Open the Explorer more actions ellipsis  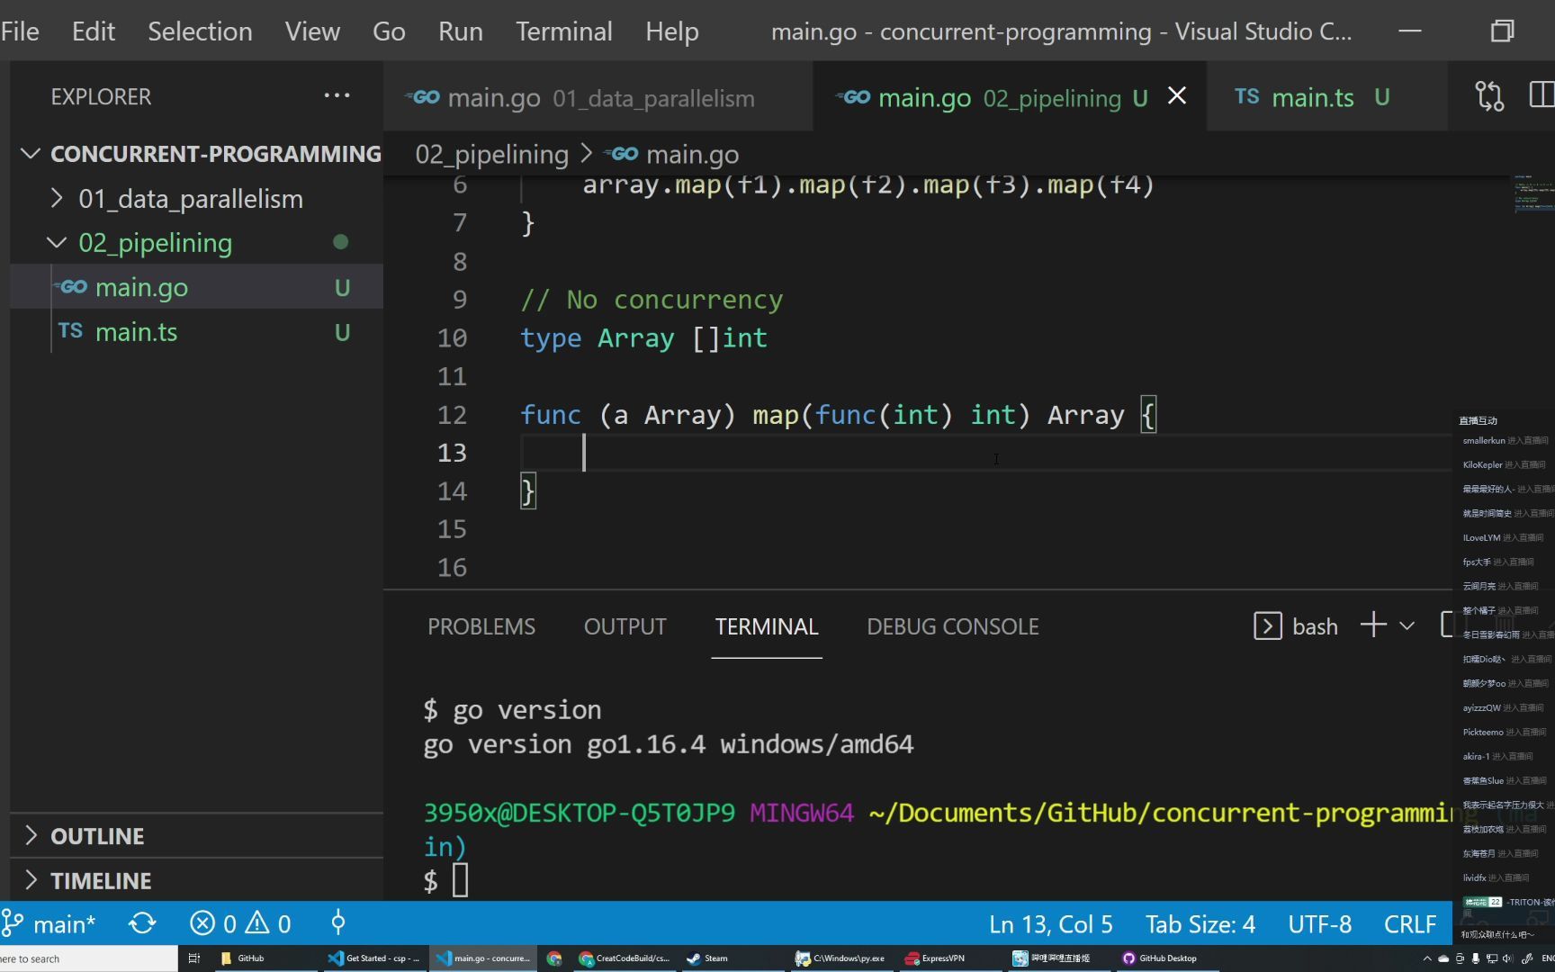337,95
